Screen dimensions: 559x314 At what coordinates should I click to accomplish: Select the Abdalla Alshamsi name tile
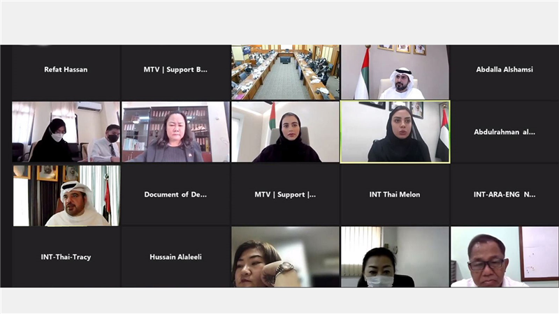tap(504, 73)
